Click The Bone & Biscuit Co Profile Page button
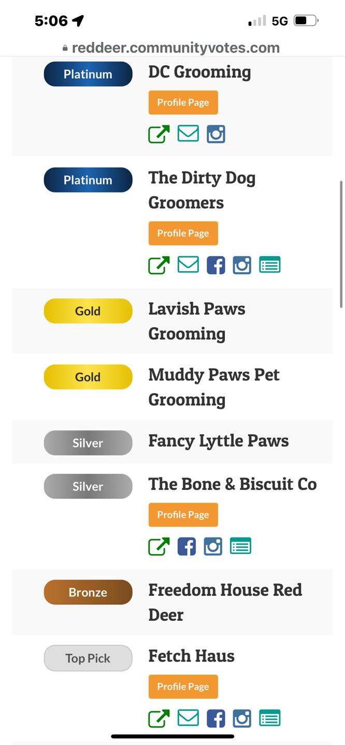Screen dimensions: 345x745 click(x=183, y=515)
